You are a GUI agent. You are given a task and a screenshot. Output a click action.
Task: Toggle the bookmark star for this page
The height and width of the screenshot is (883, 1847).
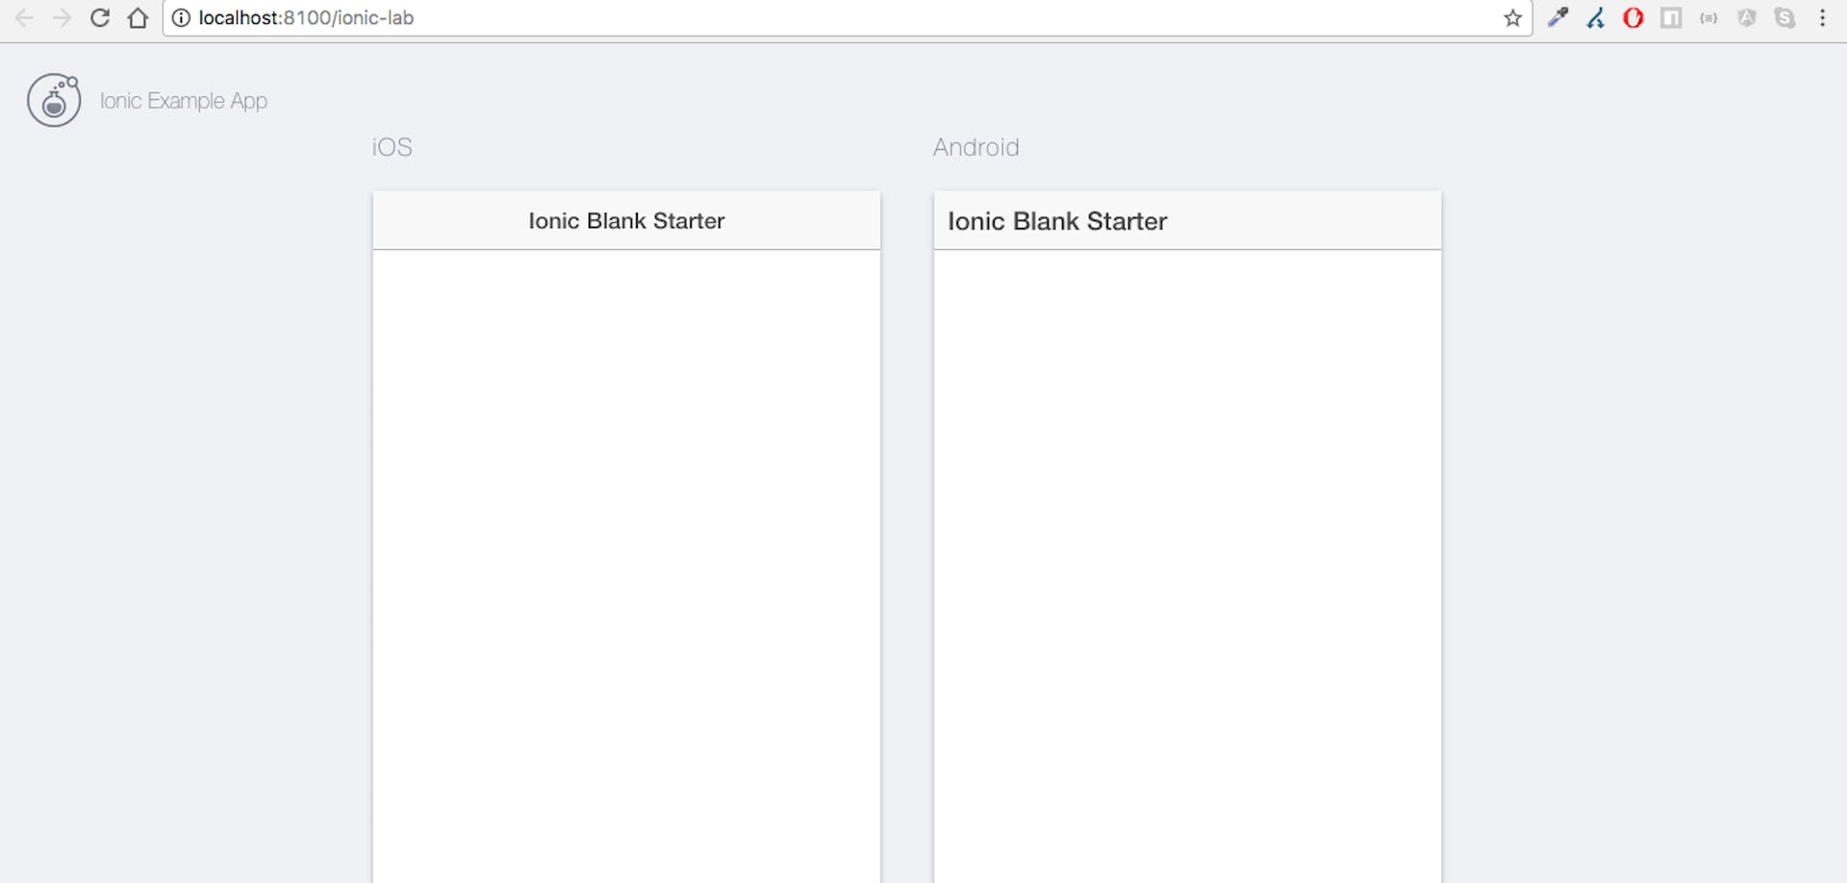pyautogui.click(x=1513, y=17)
